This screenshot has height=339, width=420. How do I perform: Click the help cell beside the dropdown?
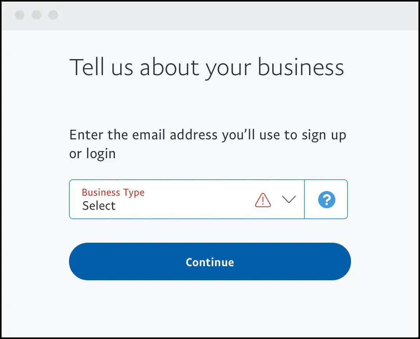click(x=326, y=199)
